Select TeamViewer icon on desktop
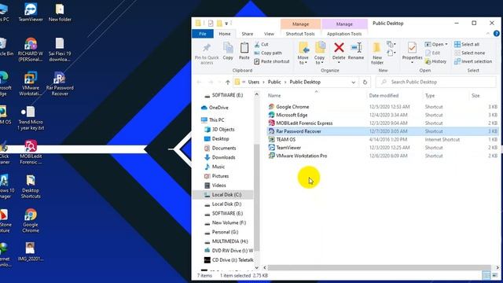Viewport: 503px width, 283px height. point(31,13)
